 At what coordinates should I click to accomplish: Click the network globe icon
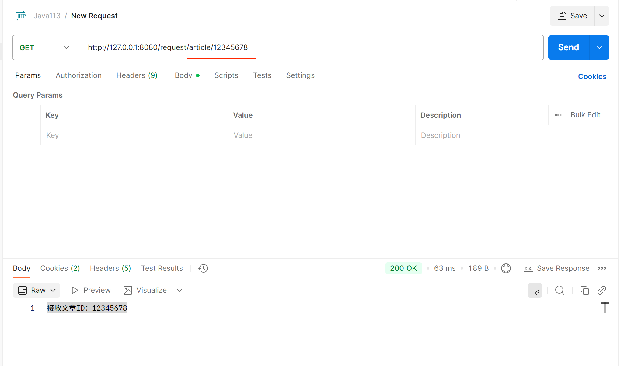coord(506,268)
